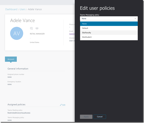Go to Dashboard breadcrumb link
The image size is (144, 123).
(11, 9)
